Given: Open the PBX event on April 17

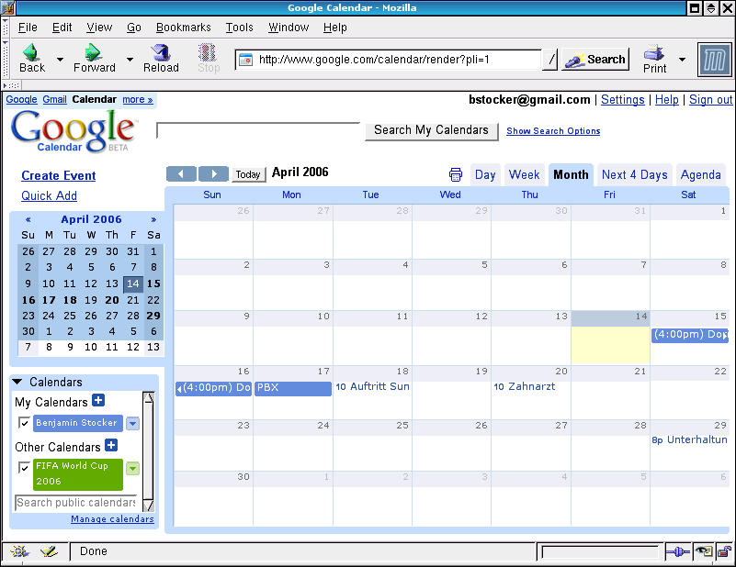Looking at the screenshot, I should [x=293, y=388].
